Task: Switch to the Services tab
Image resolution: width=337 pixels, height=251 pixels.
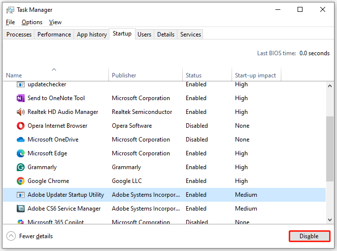Action: [x=191, y=35]
